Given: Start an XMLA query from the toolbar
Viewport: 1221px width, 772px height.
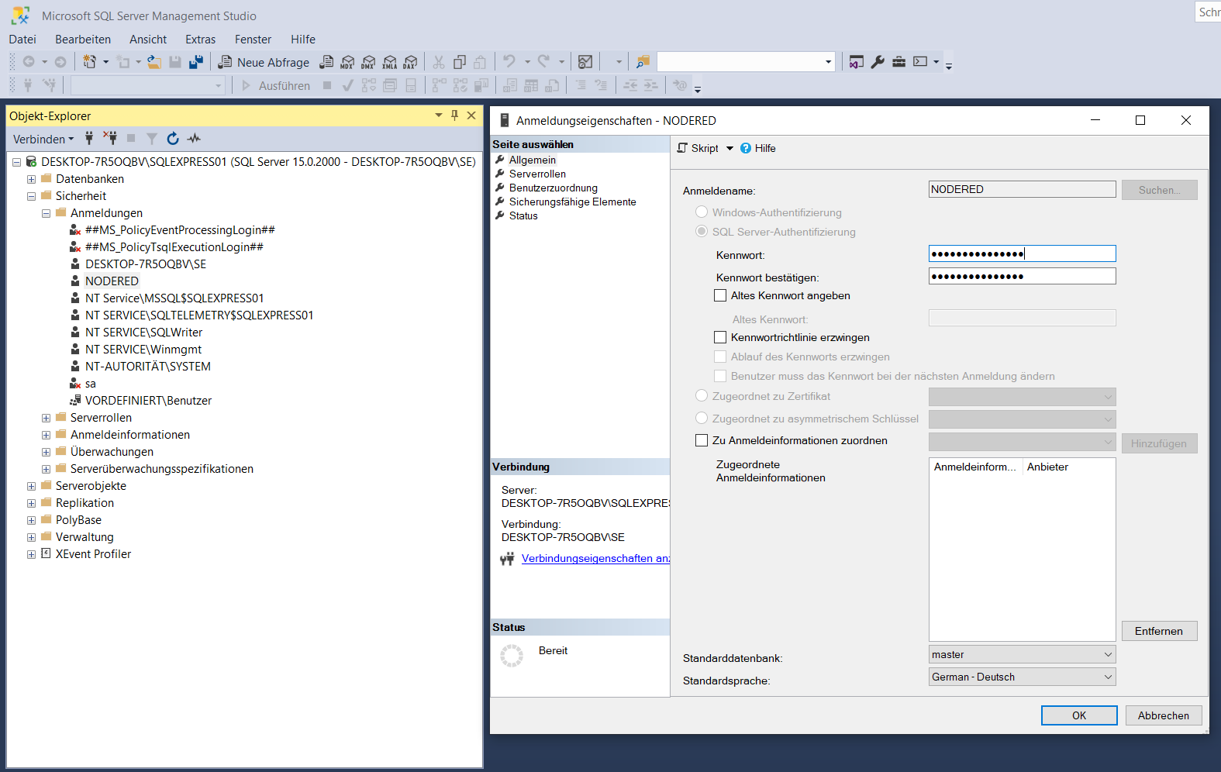Looking at the screenshot, I should 389,62.
